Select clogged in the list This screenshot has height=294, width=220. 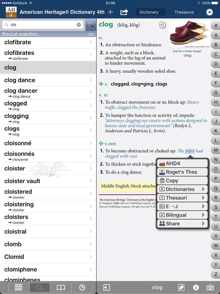click(48, 106)
